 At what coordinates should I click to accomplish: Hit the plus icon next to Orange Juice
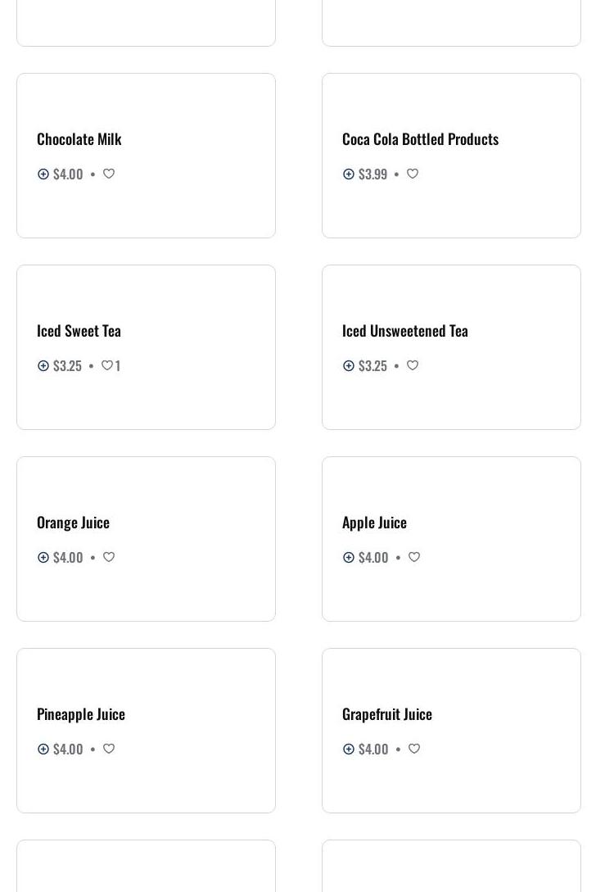point(43,557)
